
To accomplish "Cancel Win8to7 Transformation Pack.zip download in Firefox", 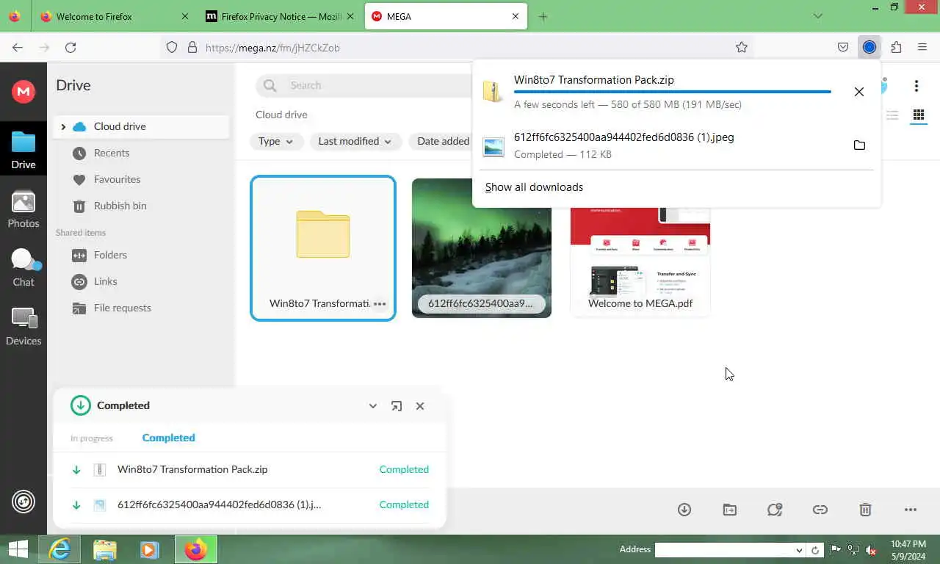I will tap(859, 92).
